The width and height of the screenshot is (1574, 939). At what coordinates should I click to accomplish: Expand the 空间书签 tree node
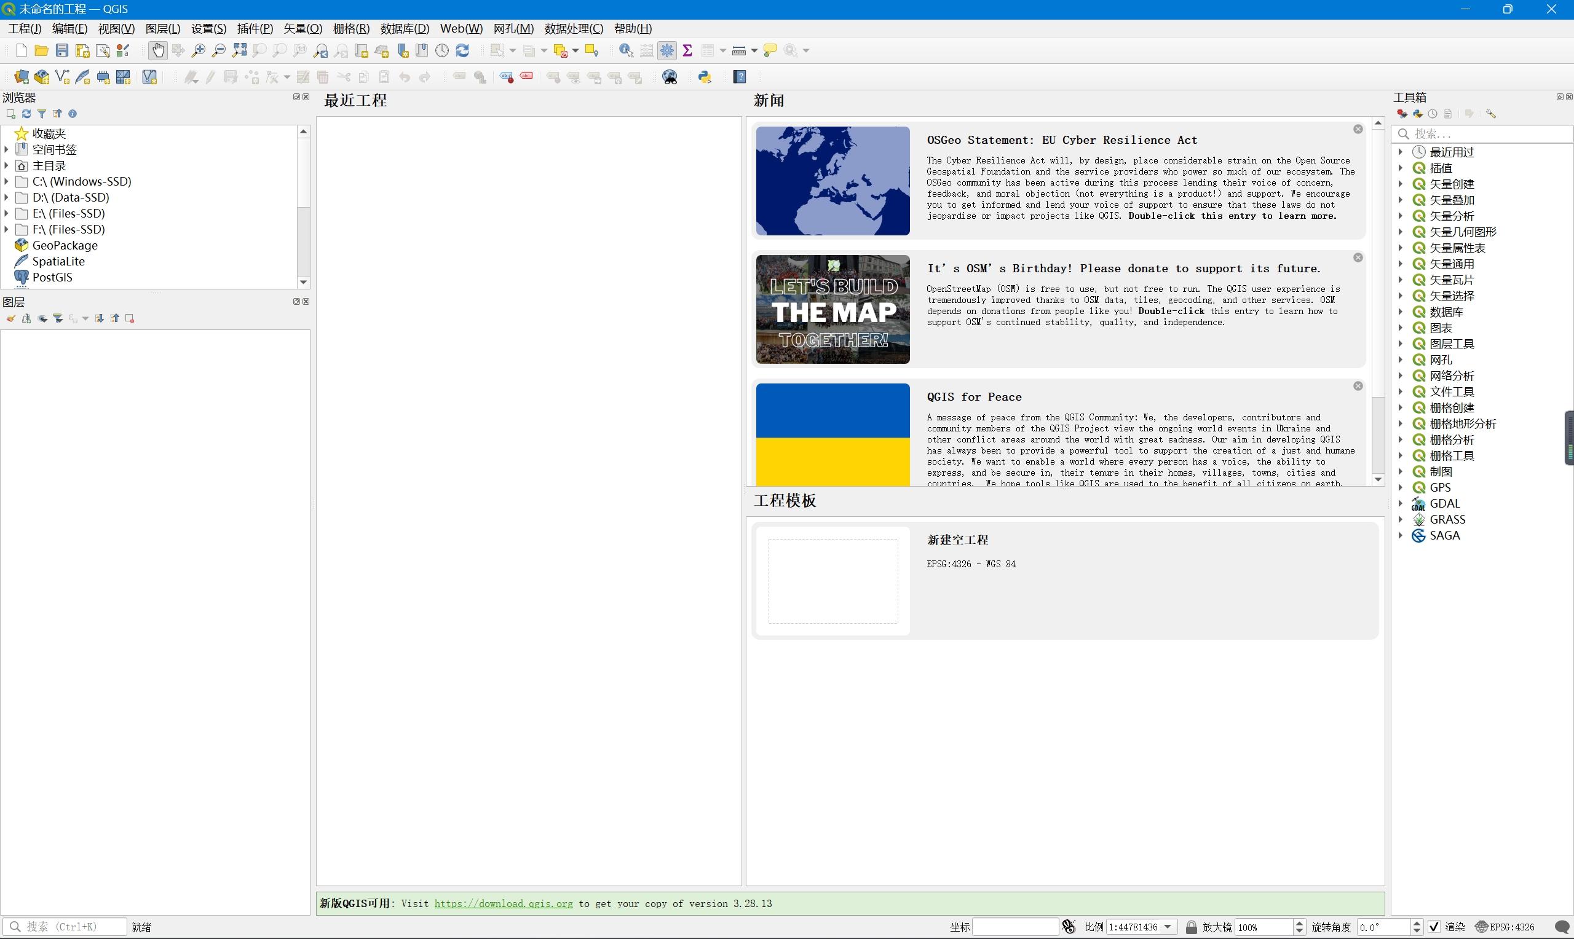(6, 150)
